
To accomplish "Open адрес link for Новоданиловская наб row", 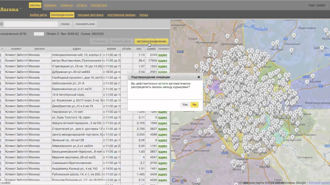I will point(162,55).
